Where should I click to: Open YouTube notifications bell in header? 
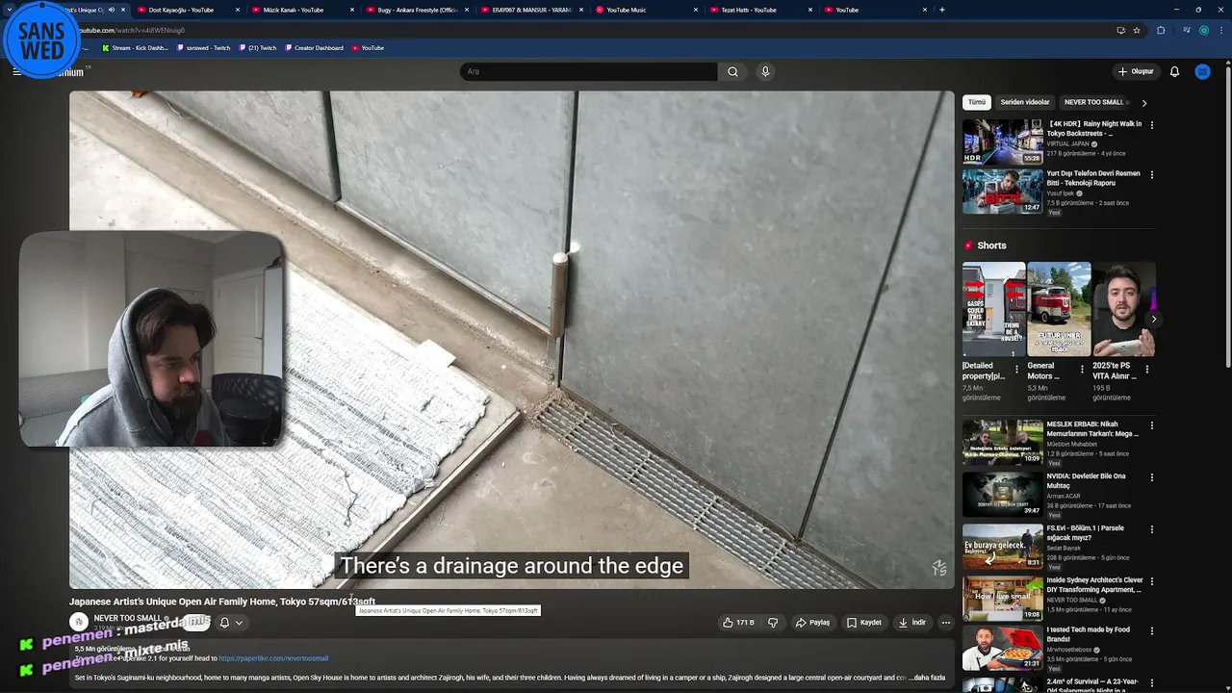1174,71
